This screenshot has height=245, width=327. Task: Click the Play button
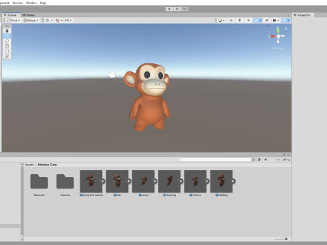pos(169,9)
